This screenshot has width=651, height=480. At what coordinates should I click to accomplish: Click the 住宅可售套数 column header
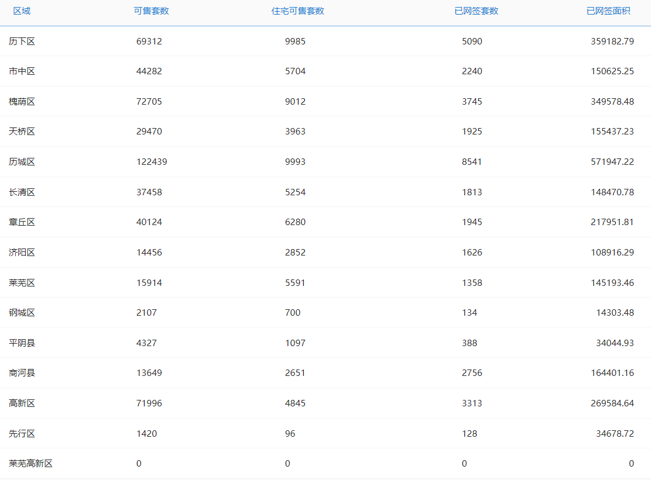coord(297,11)
